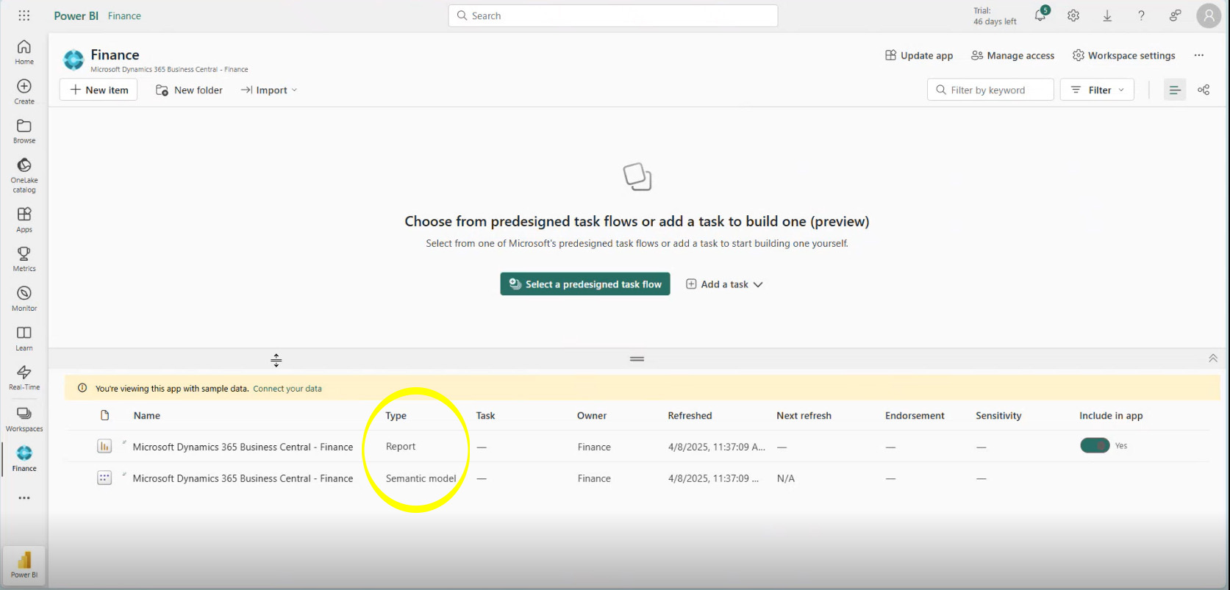Image resolution: width=1230 pixels, height=590 pixels.
Task: Open Metrics in the sidebar
Action: click(x=24, y=259)
